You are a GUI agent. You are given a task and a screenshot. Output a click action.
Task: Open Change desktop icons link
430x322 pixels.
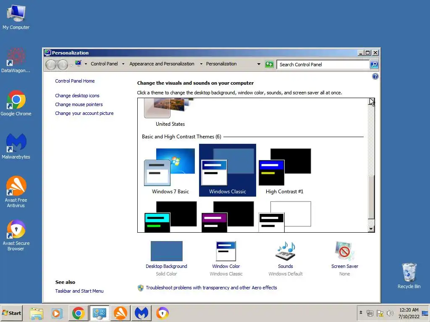coord(77,96)
